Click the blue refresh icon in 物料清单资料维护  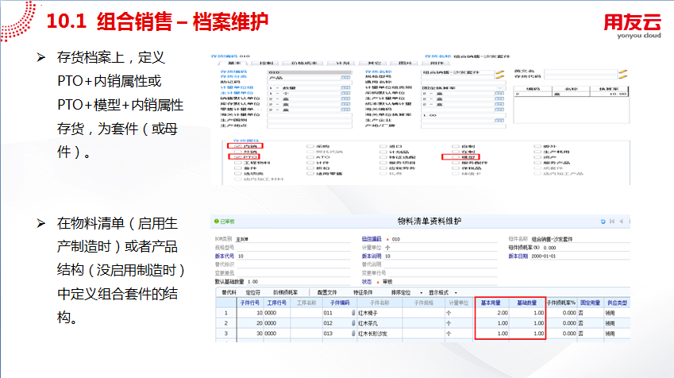(x=603, y=222)
